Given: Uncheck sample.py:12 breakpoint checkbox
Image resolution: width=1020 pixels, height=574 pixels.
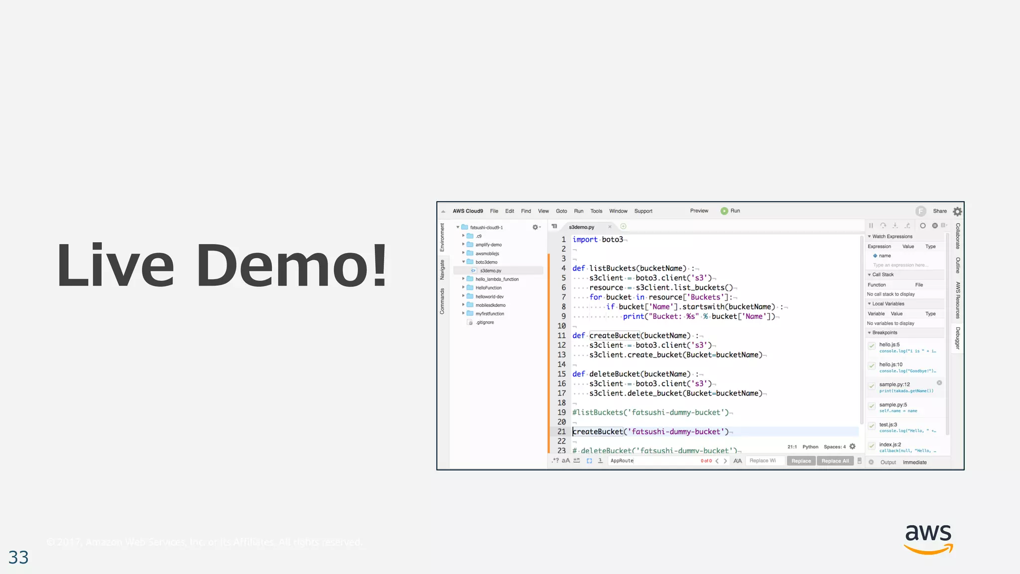Looking at the screenshot, I should pyautogui.click(x=872, y=386).
